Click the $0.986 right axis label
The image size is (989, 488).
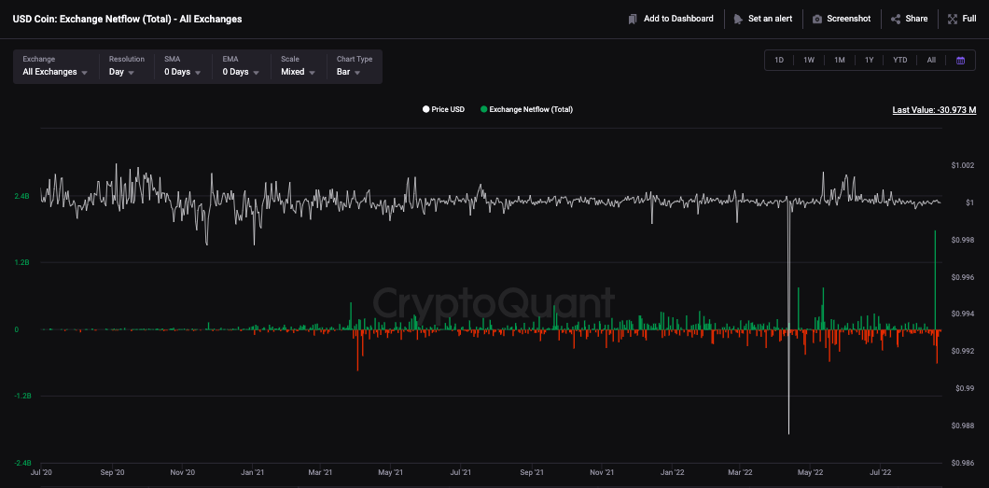pos(963,464)
